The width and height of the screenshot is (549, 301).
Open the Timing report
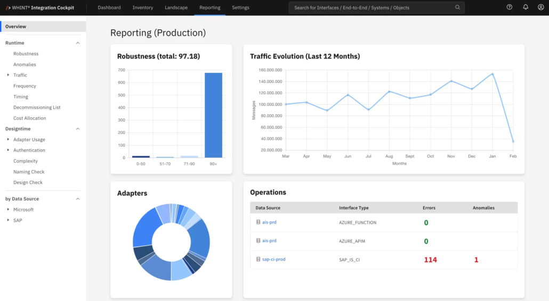21,97
